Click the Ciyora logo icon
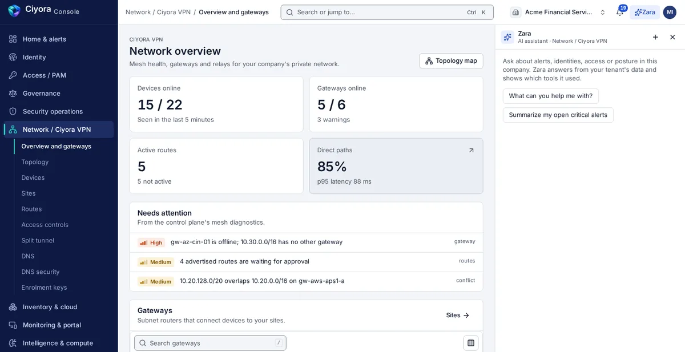The width and height of the screenshot is (685, 352). (14, 11)
